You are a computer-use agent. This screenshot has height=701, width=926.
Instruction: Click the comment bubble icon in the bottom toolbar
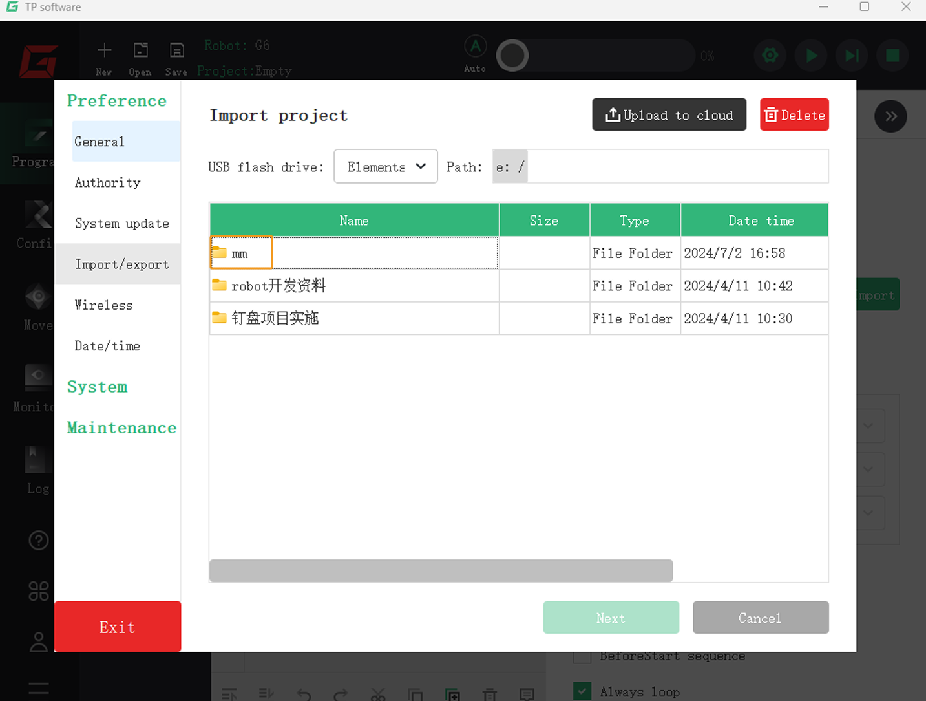[x=527, y=695]
